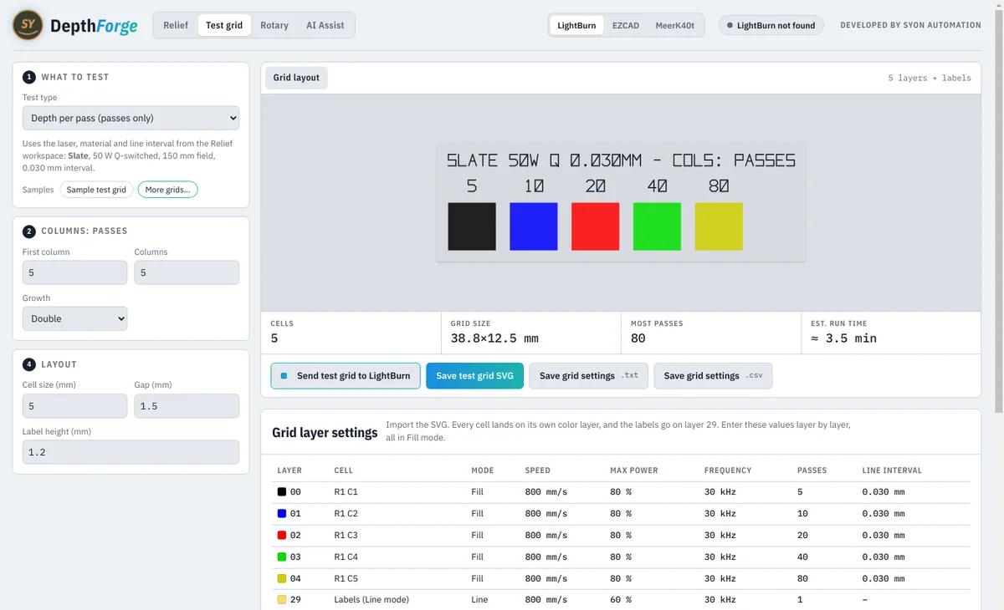Click the red 20-pass preview cell
This screenshot has width=1004, height=610.
click(x=596, y=226)
